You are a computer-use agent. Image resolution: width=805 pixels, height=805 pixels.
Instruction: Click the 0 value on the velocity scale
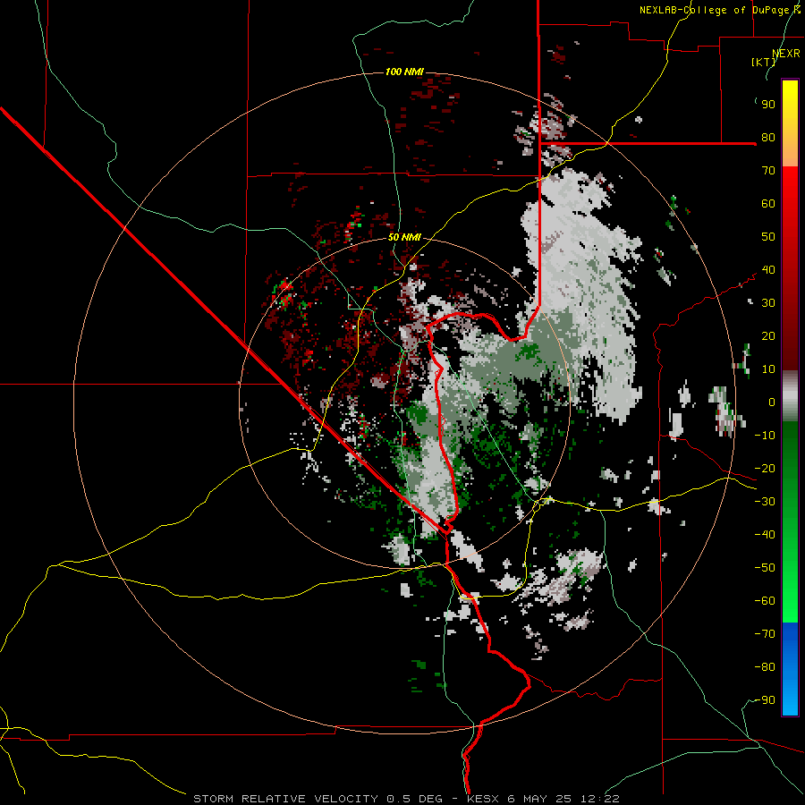(x=772, y=402)
